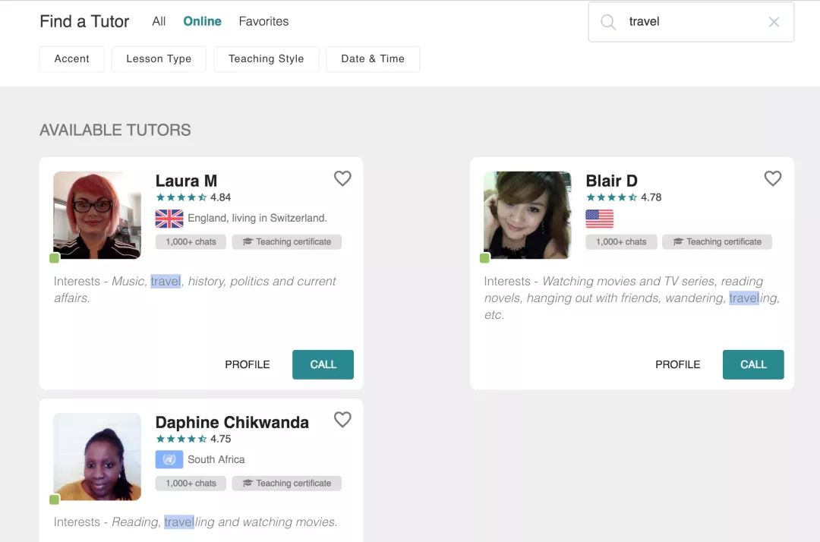Click Blair D's 1,000+ chats badge
This screenshot has width=820, height=542.
[x=621, y=242]
